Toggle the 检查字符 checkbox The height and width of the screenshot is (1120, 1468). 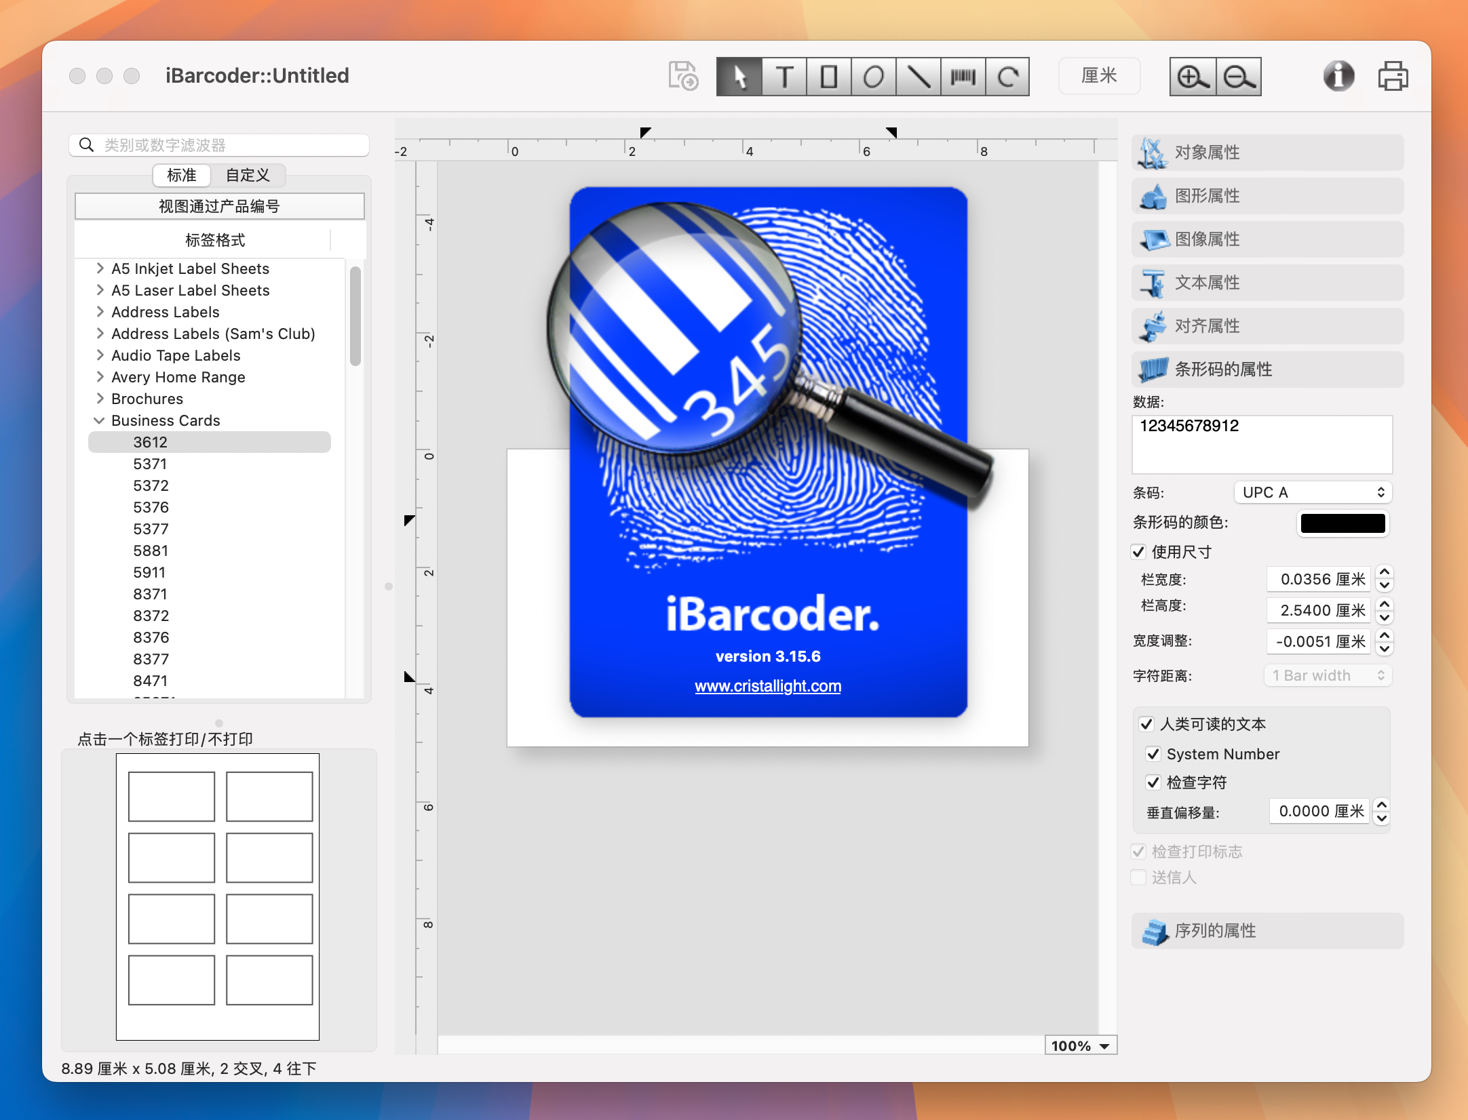pyautogui.click(x=1153, y=782)
